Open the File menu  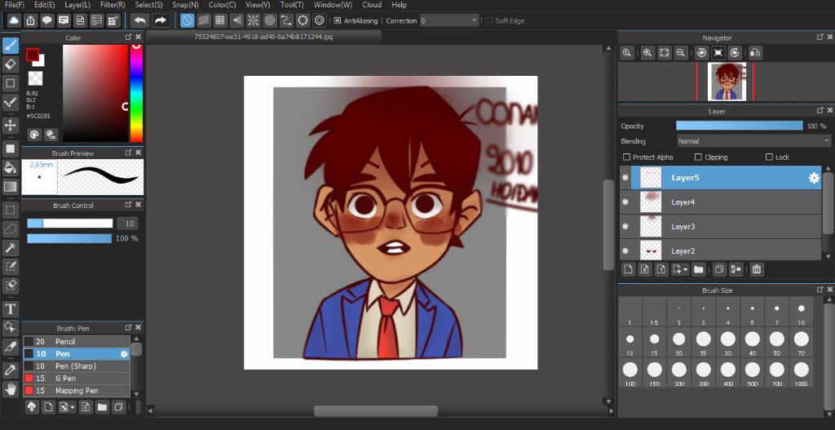15,5
